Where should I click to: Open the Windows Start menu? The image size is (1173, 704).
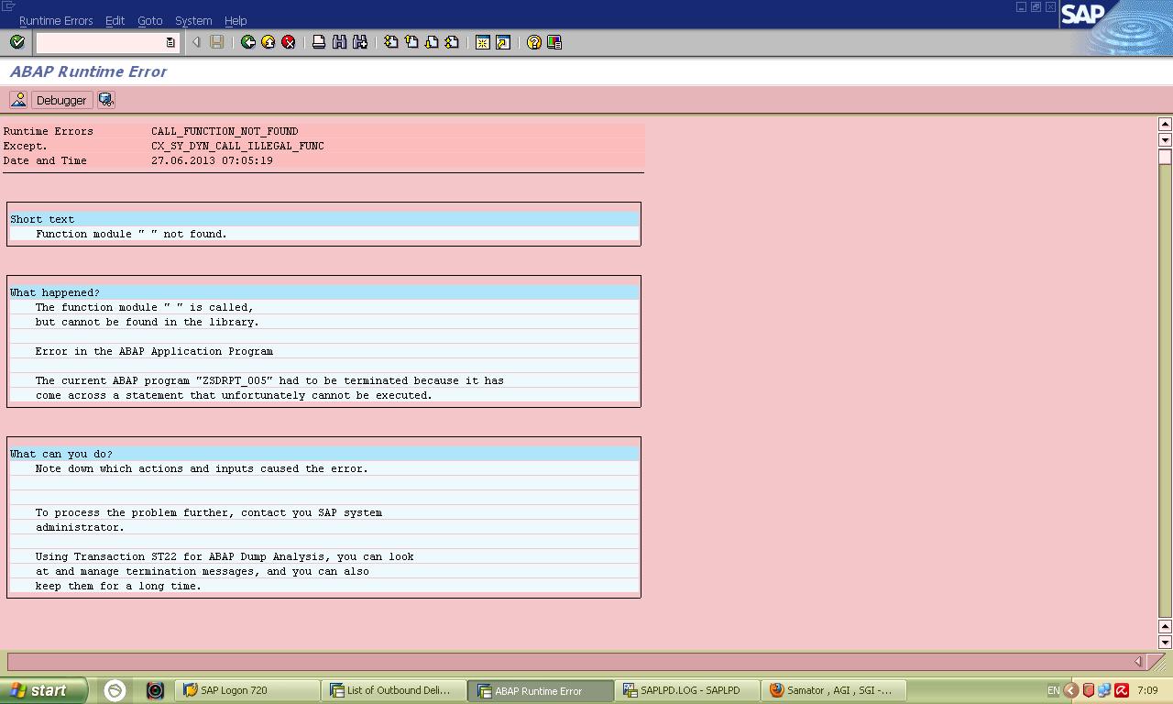44,690
